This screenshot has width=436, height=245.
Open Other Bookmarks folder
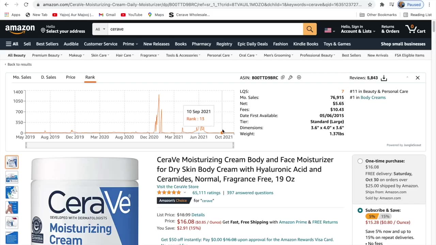(378, 15)
